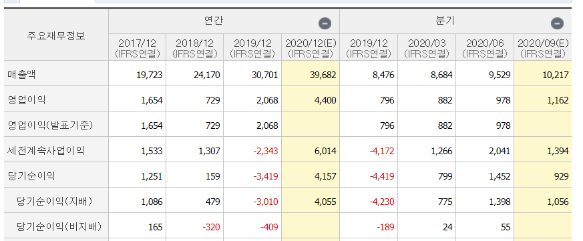Click the 당기순이익(비지배) row label

59,226
